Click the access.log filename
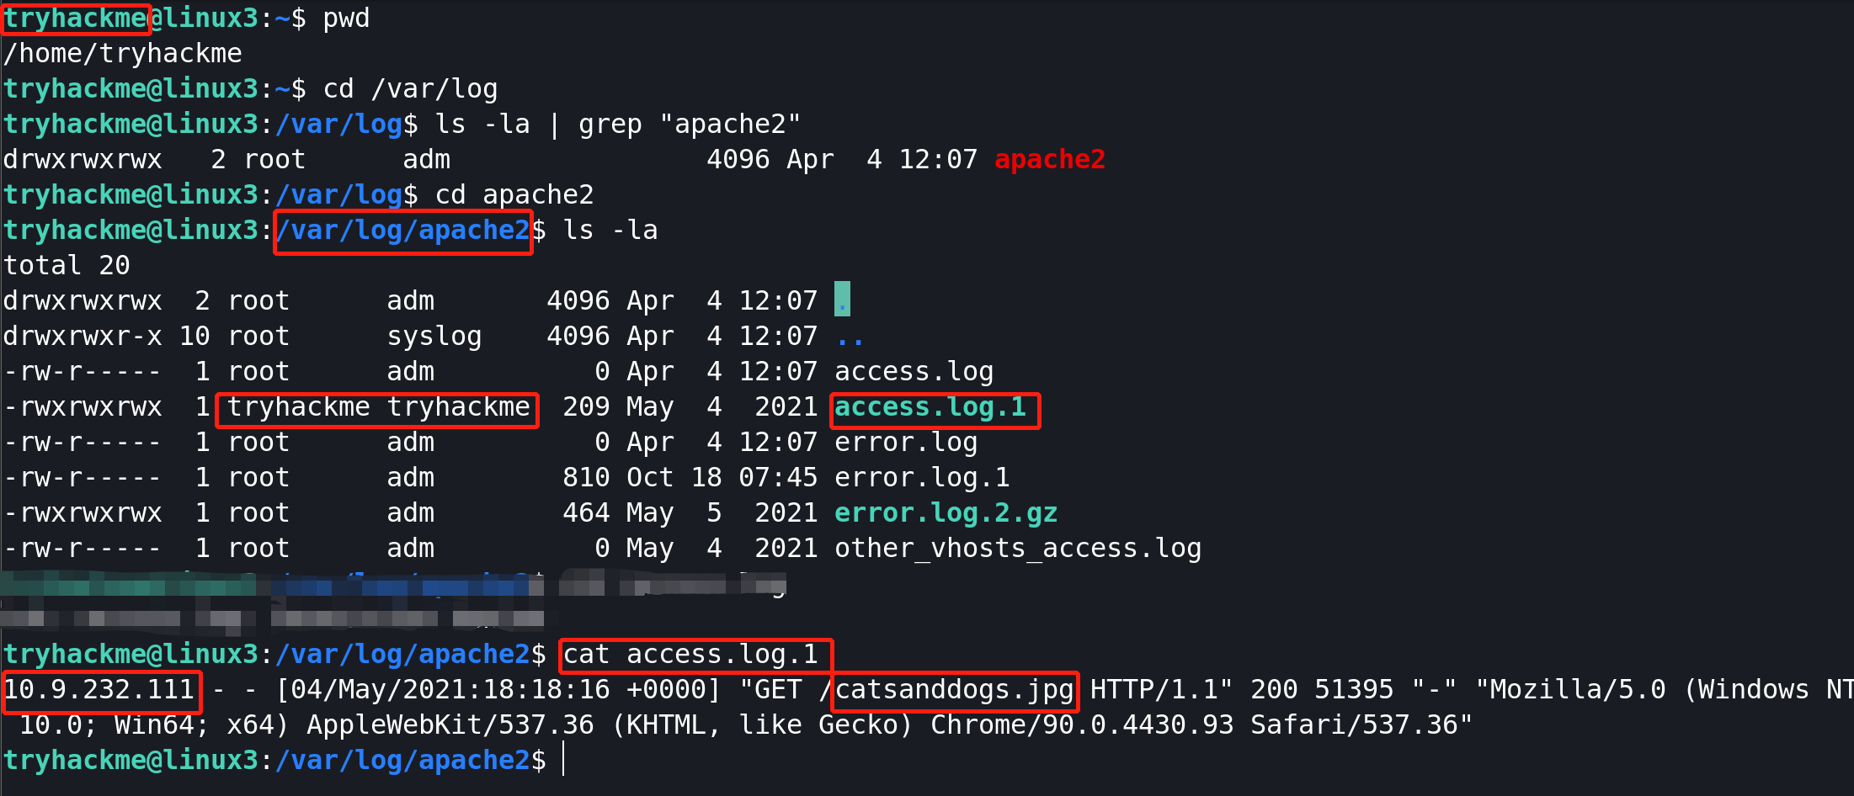 (x=914, y=372)
